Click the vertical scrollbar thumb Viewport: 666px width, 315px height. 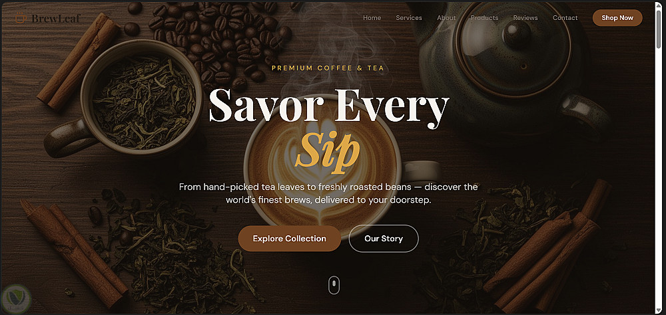point(659,29)
